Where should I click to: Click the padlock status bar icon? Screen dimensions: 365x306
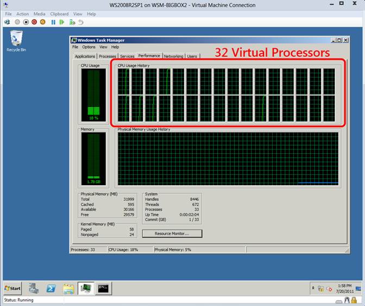point(354,301)
